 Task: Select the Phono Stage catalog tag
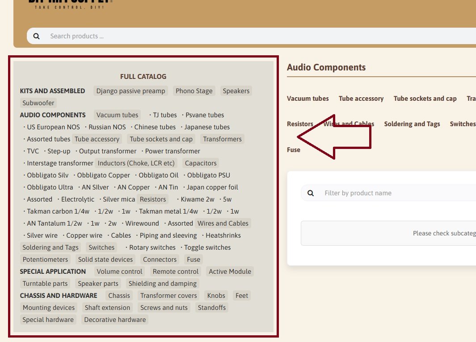[x=194, y=91]
